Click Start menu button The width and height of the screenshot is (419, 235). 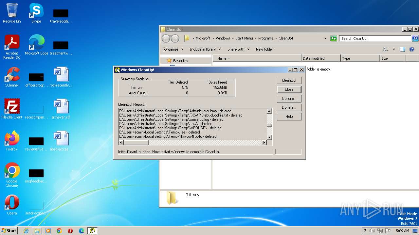(x=9, y=231)
